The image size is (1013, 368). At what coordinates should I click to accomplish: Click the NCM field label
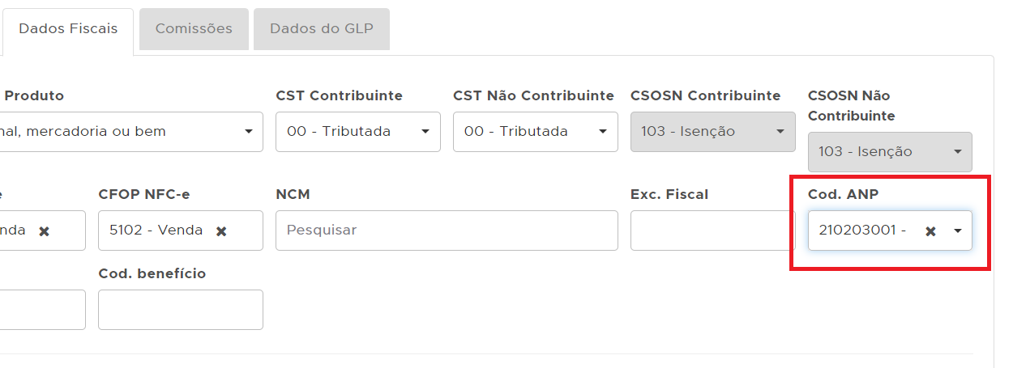click(293, 194)
